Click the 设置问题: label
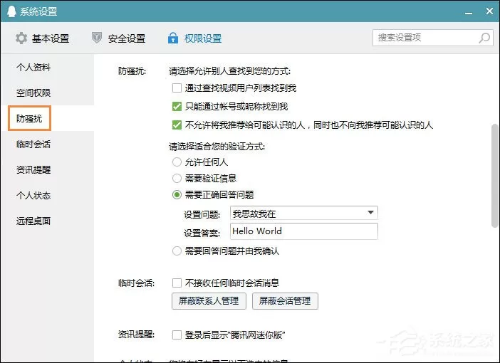500x363 pixels. pos(202,214)
